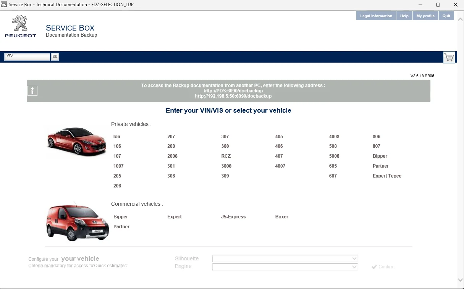
Task: Select Partner under Private vehicles
Action: 381,166
